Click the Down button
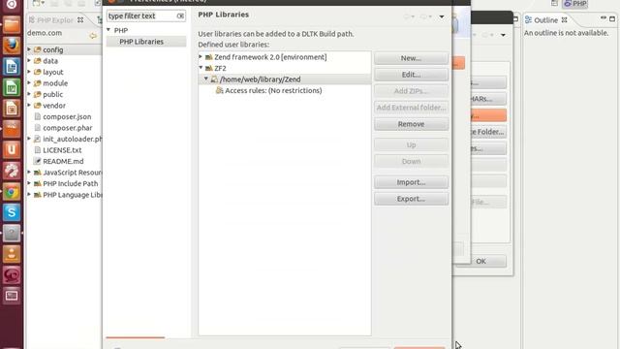Screen dimensions: 620x349 [x=411, y=162]
